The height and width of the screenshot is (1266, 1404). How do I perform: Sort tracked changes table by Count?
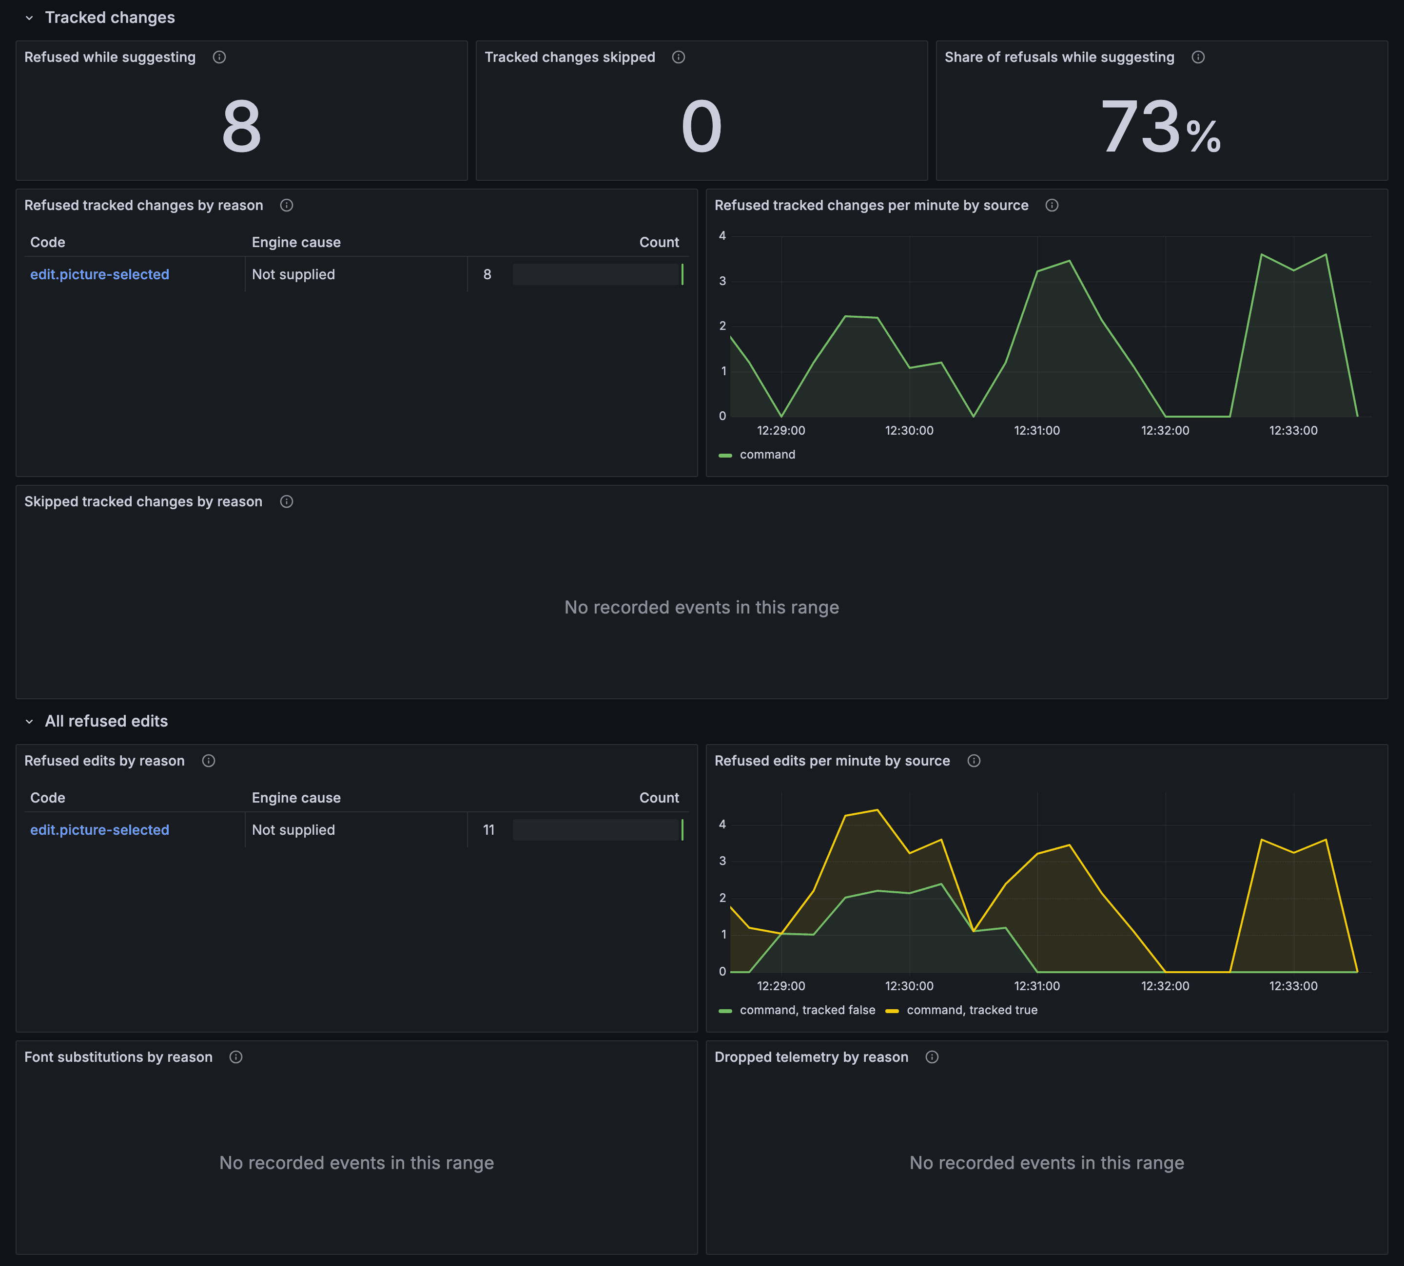pos(659,242)
